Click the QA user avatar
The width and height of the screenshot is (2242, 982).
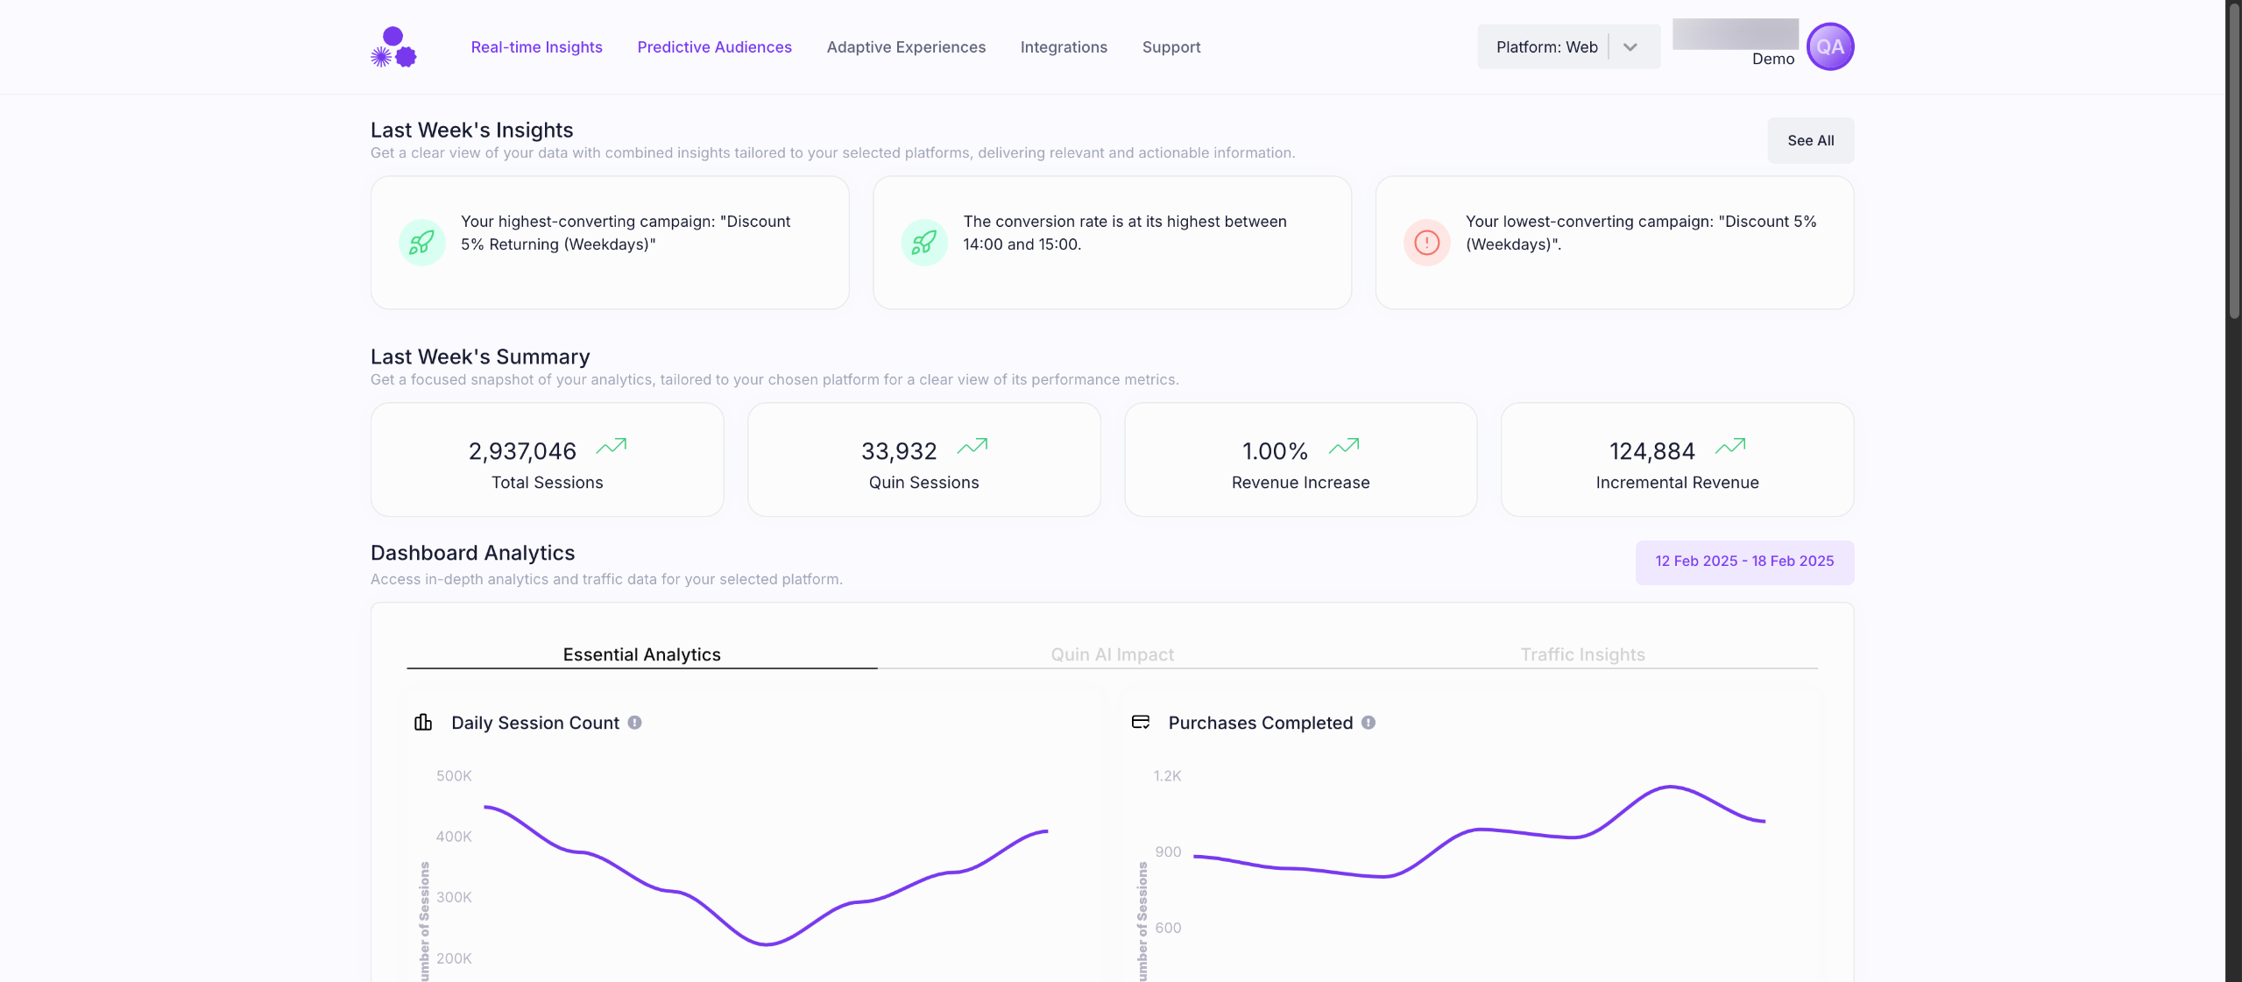coord(1829,47)
